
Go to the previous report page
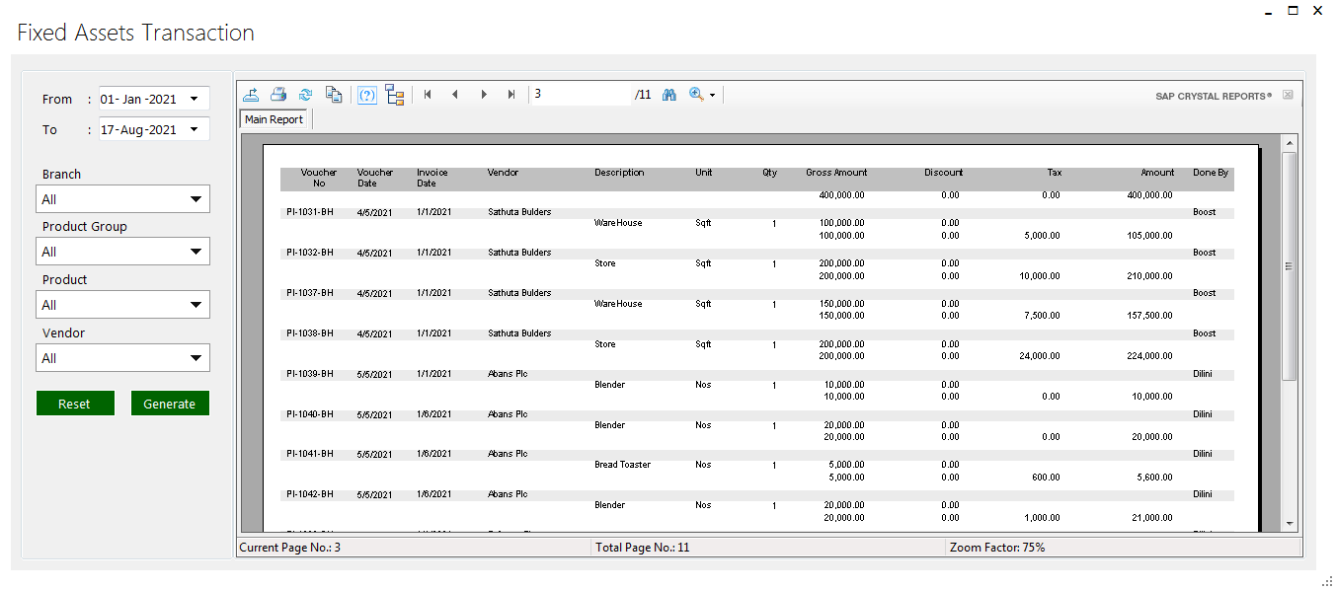point(455,95)
